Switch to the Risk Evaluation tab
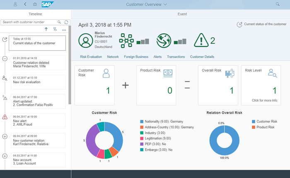This screenshot has width=290, height=178. click(91, 57)
